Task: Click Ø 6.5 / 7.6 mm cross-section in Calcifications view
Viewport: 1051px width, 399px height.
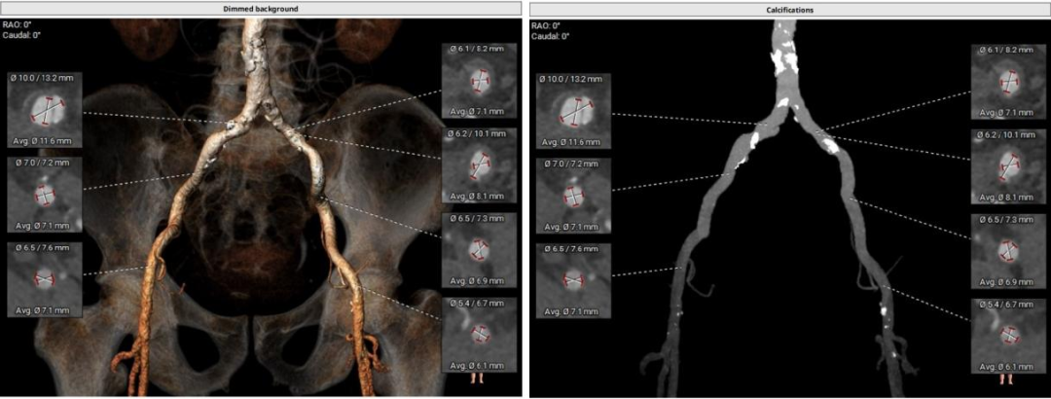Action: click(574, 279)
